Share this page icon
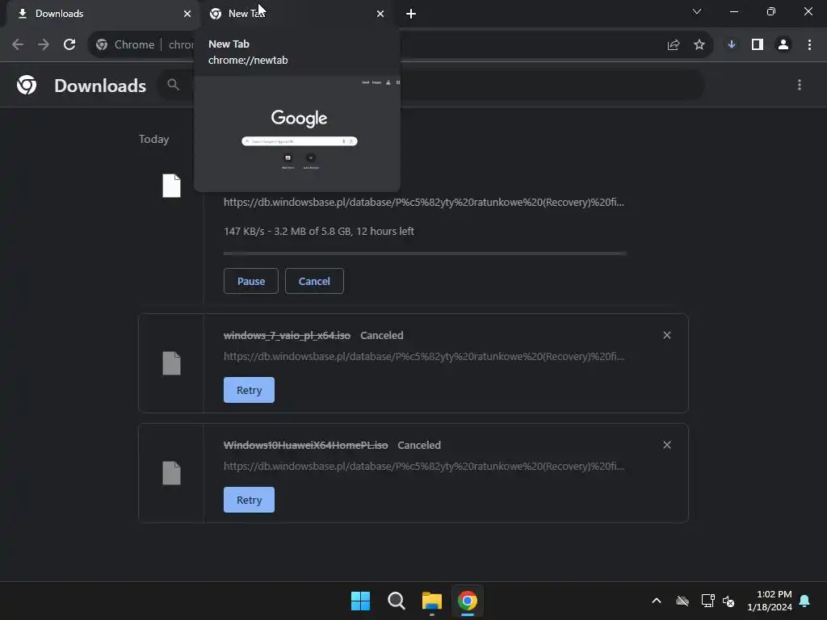The image size is (827, 620). point(674,45)
